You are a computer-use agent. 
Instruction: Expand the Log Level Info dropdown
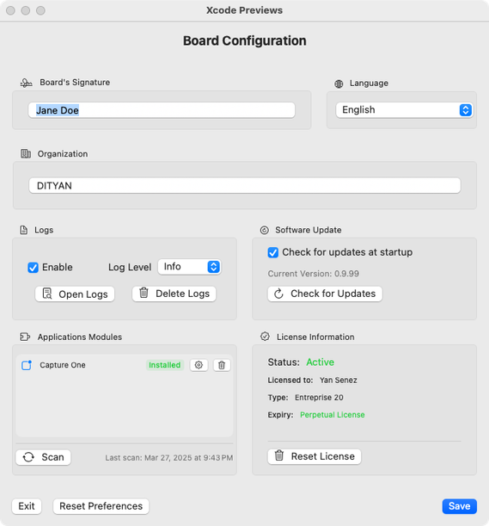(189, 267)
